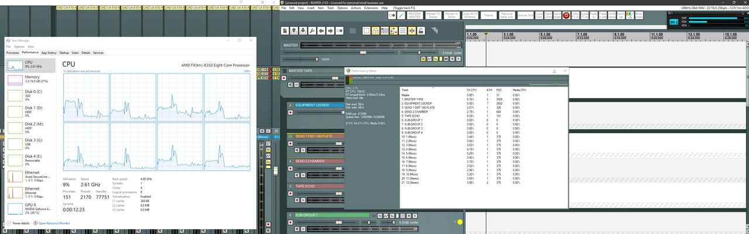Toggle master FX button
749x234 pixels.
(436, 59)
